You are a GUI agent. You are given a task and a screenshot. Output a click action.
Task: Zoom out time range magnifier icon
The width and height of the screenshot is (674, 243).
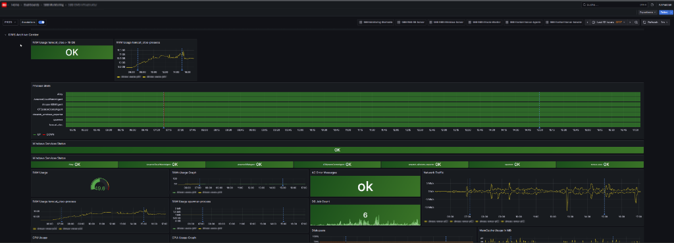click(x=636, y=22)
